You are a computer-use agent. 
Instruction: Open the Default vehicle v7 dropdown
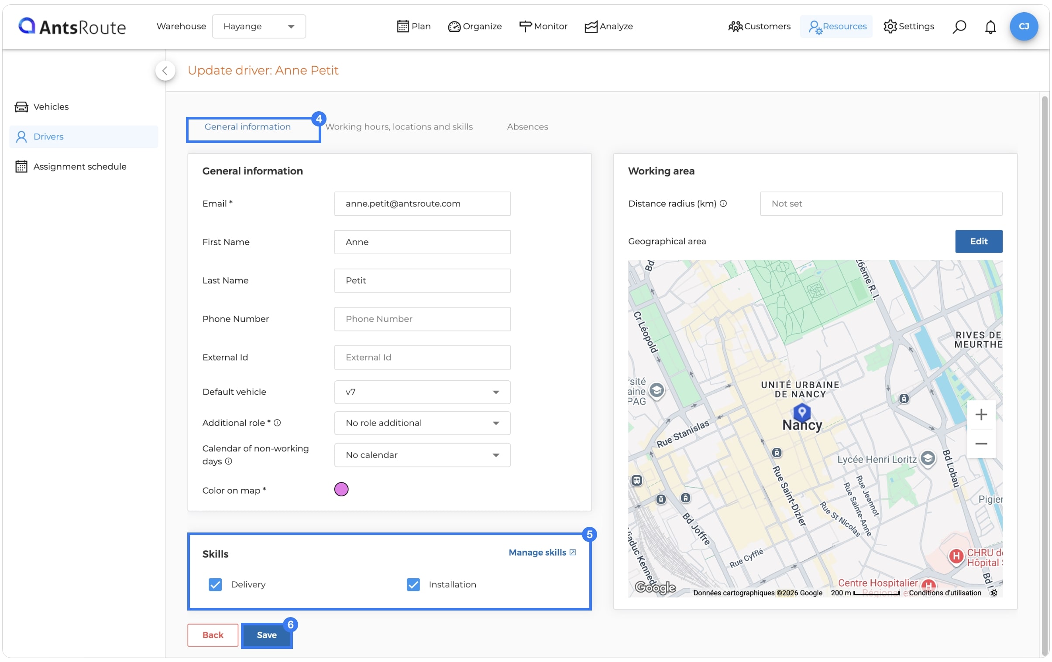423,392
